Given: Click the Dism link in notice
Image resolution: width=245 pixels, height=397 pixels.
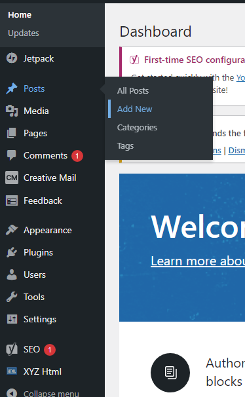Looking at the screenshot, I should click(x=236, y=151).
